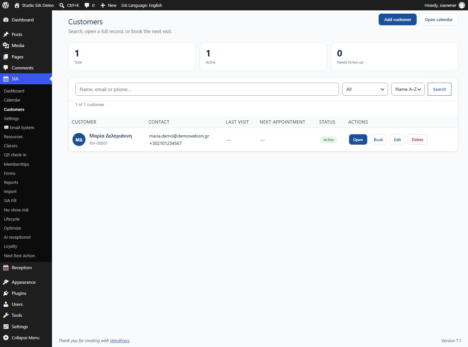
Task: Click the Users person icon
Action: coord(6,304)
